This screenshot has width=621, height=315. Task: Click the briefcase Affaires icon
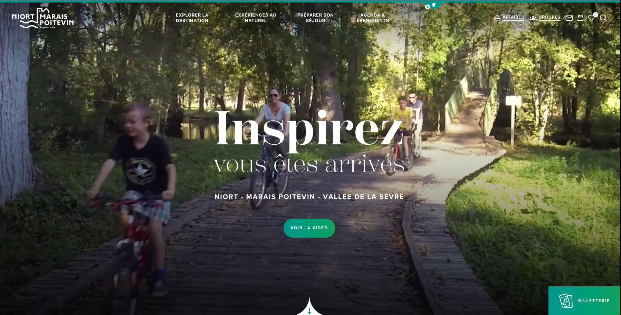tap(497, 18)
